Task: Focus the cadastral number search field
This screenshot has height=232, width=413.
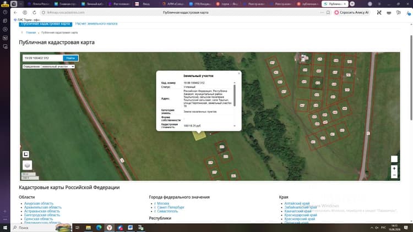Action: [x=42, y=58]
